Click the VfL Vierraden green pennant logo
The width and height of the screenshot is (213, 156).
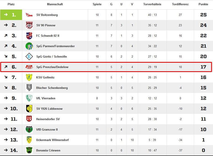pos(29,98)
